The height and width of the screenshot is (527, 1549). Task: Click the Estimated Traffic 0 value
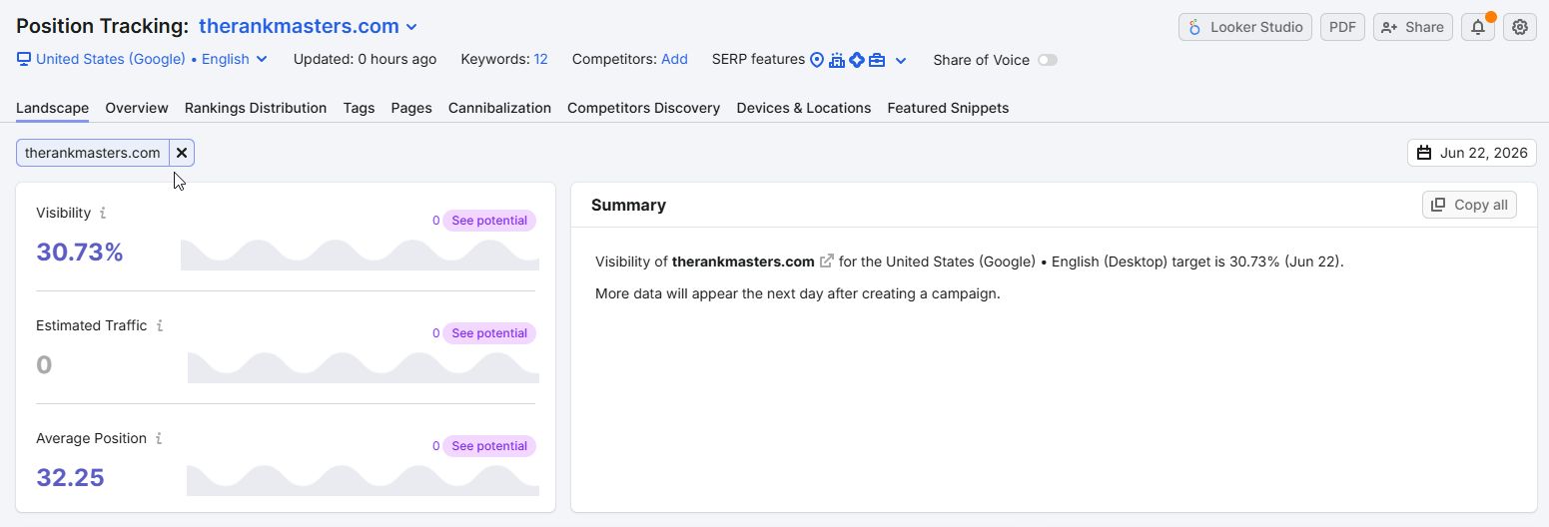tap(44, 365)
